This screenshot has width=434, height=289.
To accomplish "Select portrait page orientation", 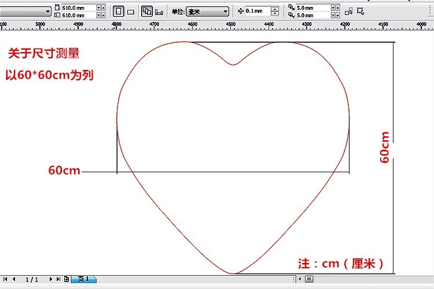I will [119, 12].
